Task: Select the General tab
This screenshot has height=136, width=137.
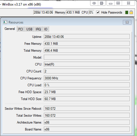Action: [x=10, y=29]
